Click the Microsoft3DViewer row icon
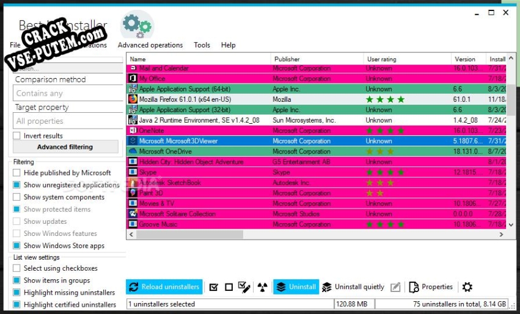This screenshot has width=520, height=314. (133, 141)
